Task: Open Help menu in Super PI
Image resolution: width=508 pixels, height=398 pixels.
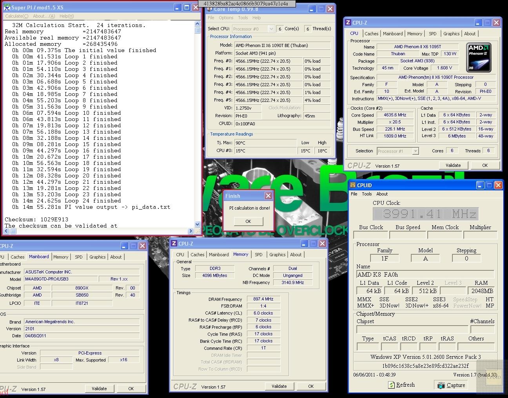Action: click(67, 16)
